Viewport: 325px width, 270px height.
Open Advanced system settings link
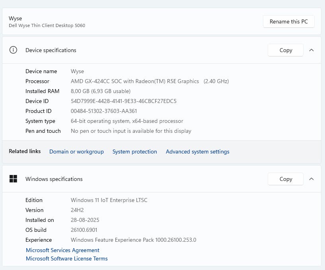(x=197, y=152)
